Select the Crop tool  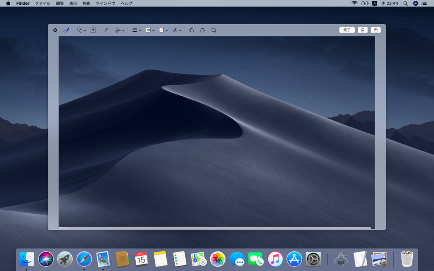point(214,30)
